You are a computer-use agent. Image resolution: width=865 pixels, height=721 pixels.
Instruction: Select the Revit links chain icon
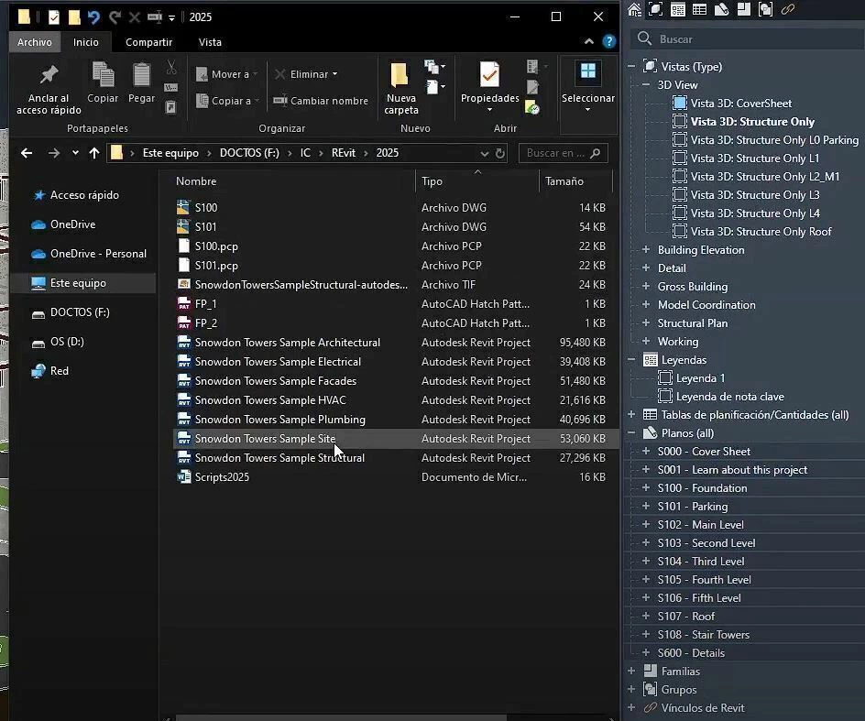[x=788, y=9]
